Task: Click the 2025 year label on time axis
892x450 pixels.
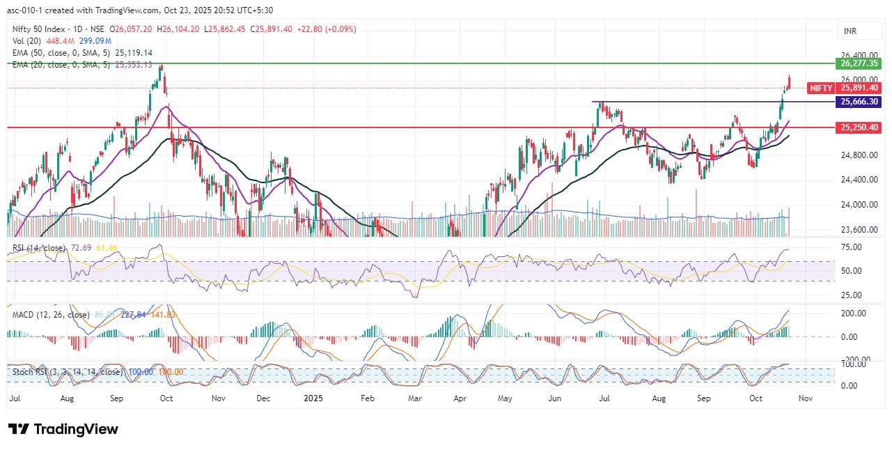Action: coord(313,398)
